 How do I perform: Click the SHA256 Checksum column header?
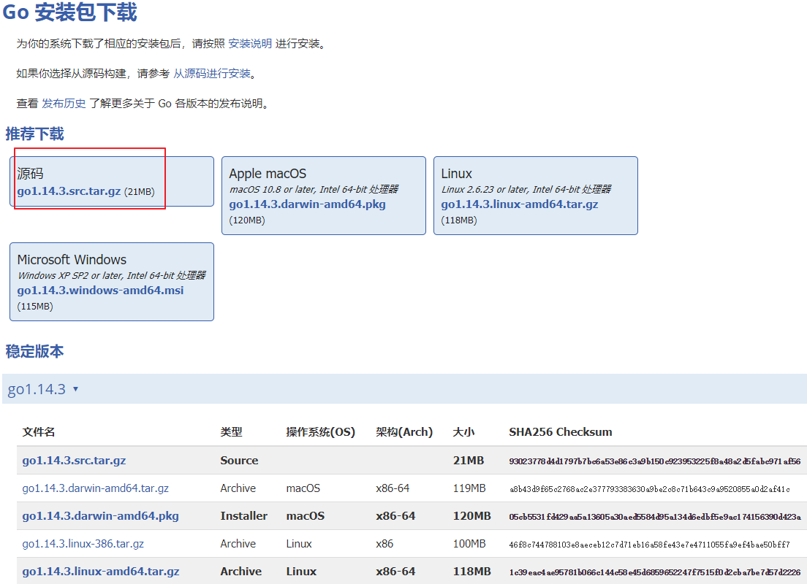560,432
